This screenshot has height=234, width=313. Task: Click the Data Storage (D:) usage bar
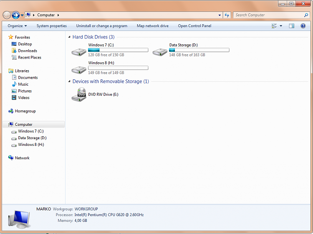[199, 50]
